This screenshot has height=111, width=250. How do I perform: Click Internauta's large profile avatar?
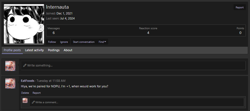(24, 24)
